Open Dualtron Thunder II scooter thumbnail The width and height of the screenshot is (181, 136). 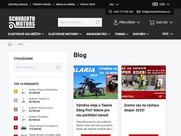[24, 118]
